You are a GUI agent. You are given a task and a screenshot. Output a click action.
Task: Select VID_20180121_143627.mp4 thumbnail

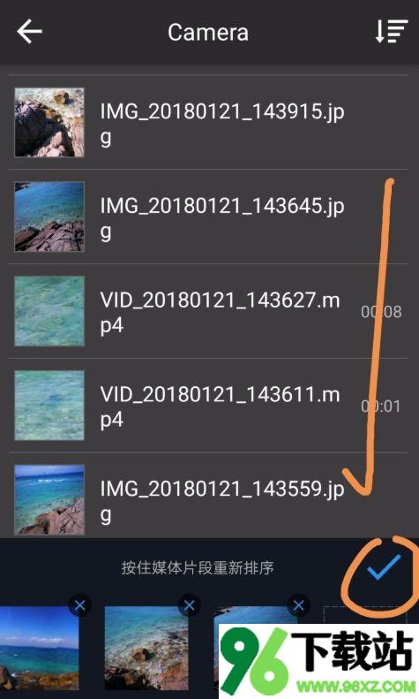pos(49,311)
